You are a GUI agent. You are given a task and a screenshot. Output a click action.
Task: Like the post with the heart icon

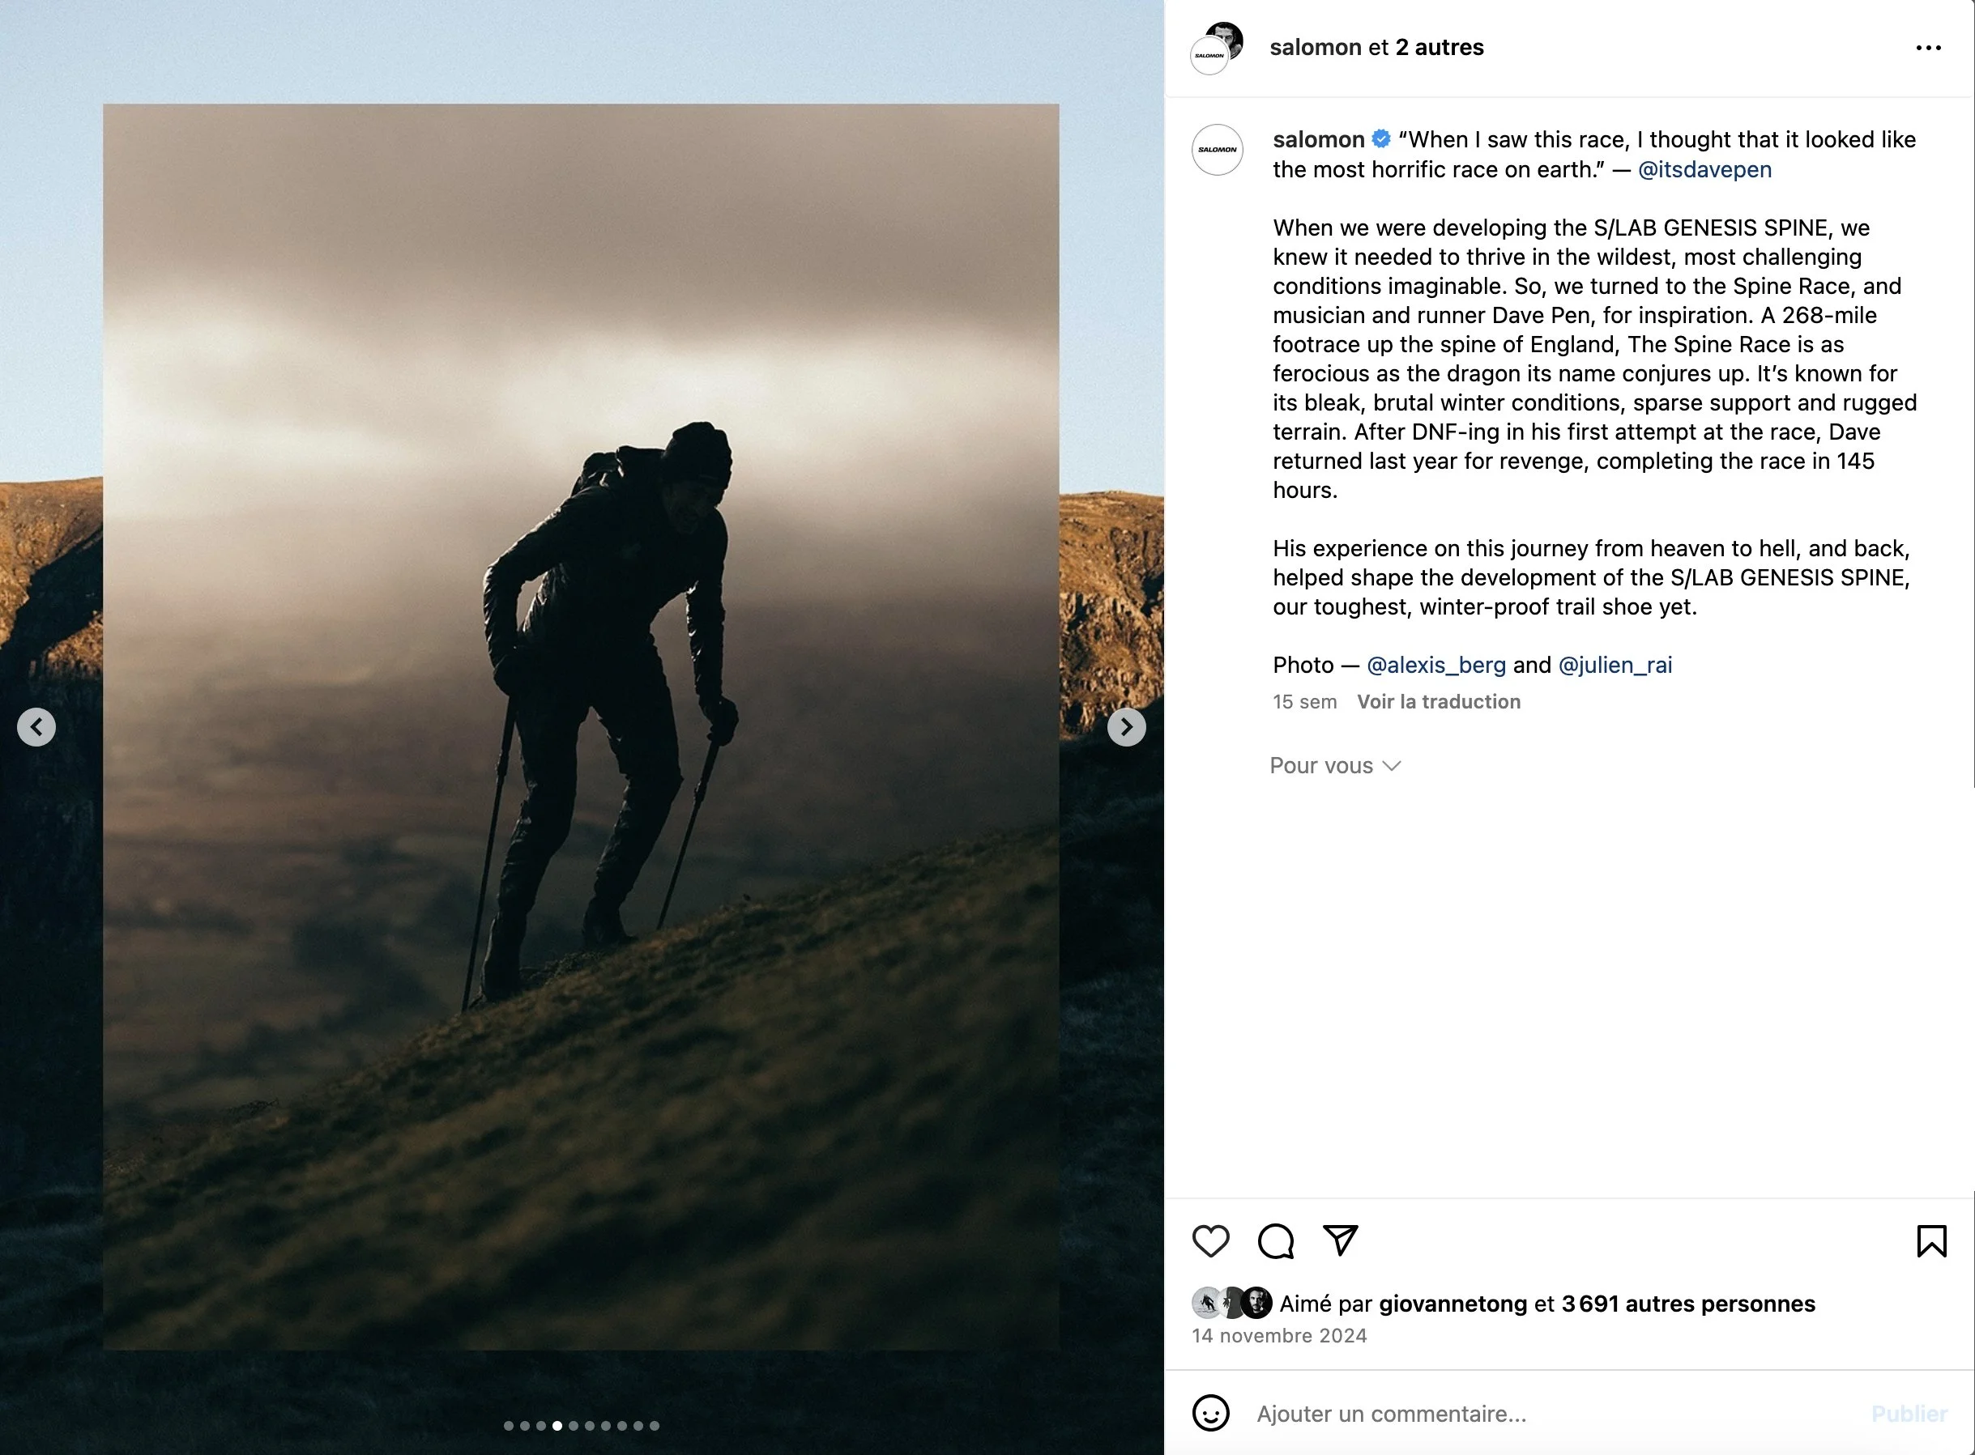click(1210, 1241)
